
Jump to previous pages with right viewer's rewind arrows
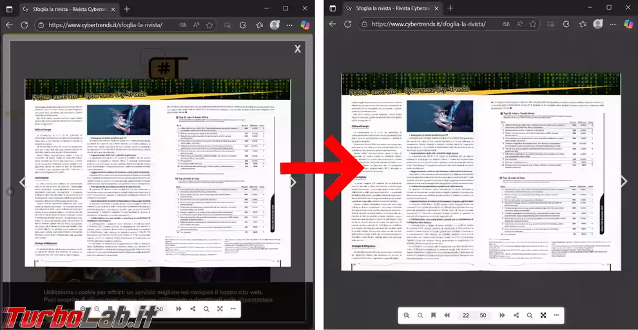pos(446,316)
